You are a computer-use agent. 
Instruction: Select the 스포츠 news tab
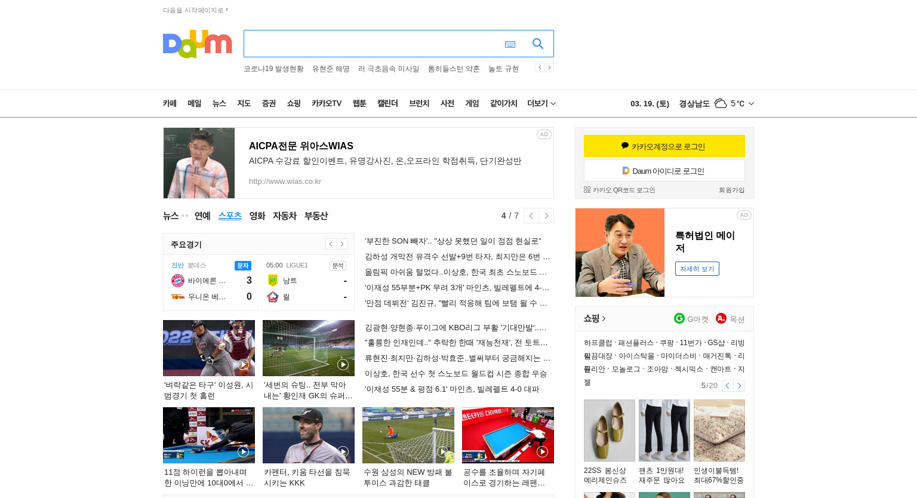(x=230, y=216)
